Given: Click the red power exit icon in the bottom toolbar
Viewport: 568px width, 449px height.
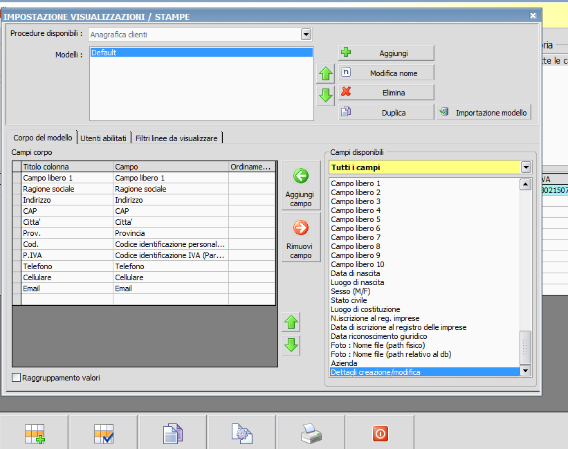Looking at the screenshot, I should point(381,433).
